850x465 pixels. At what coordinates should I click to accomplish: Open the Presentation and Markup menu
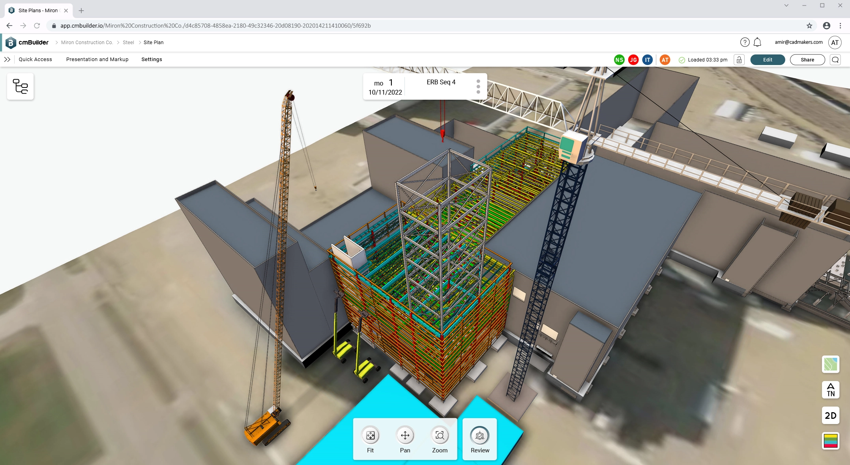[x=97, y=60]
